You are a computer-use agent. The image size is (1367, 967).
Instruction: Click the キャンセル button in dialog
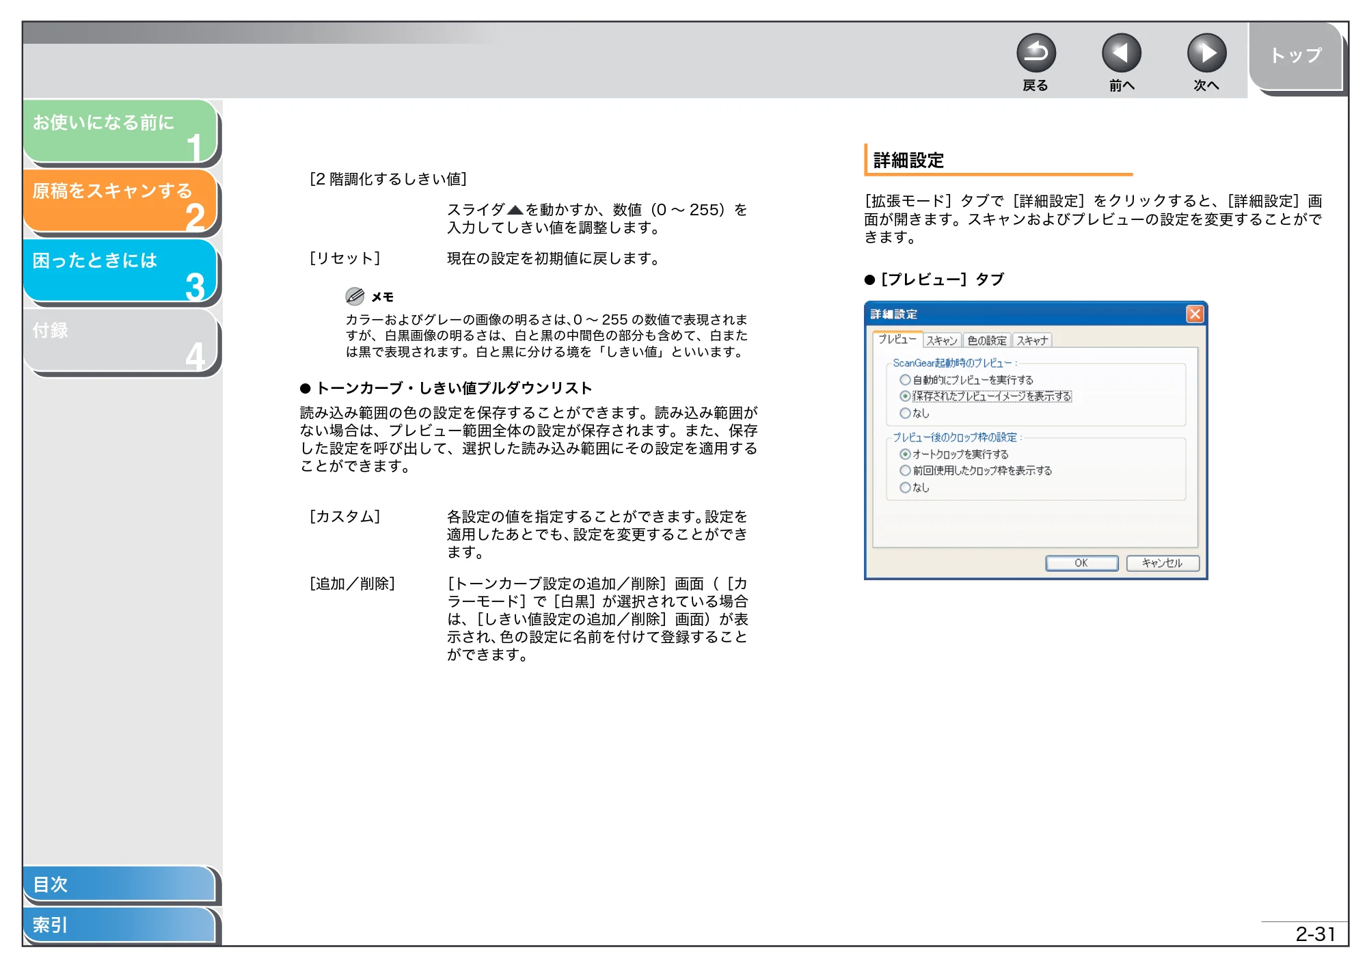(1163, 563)
